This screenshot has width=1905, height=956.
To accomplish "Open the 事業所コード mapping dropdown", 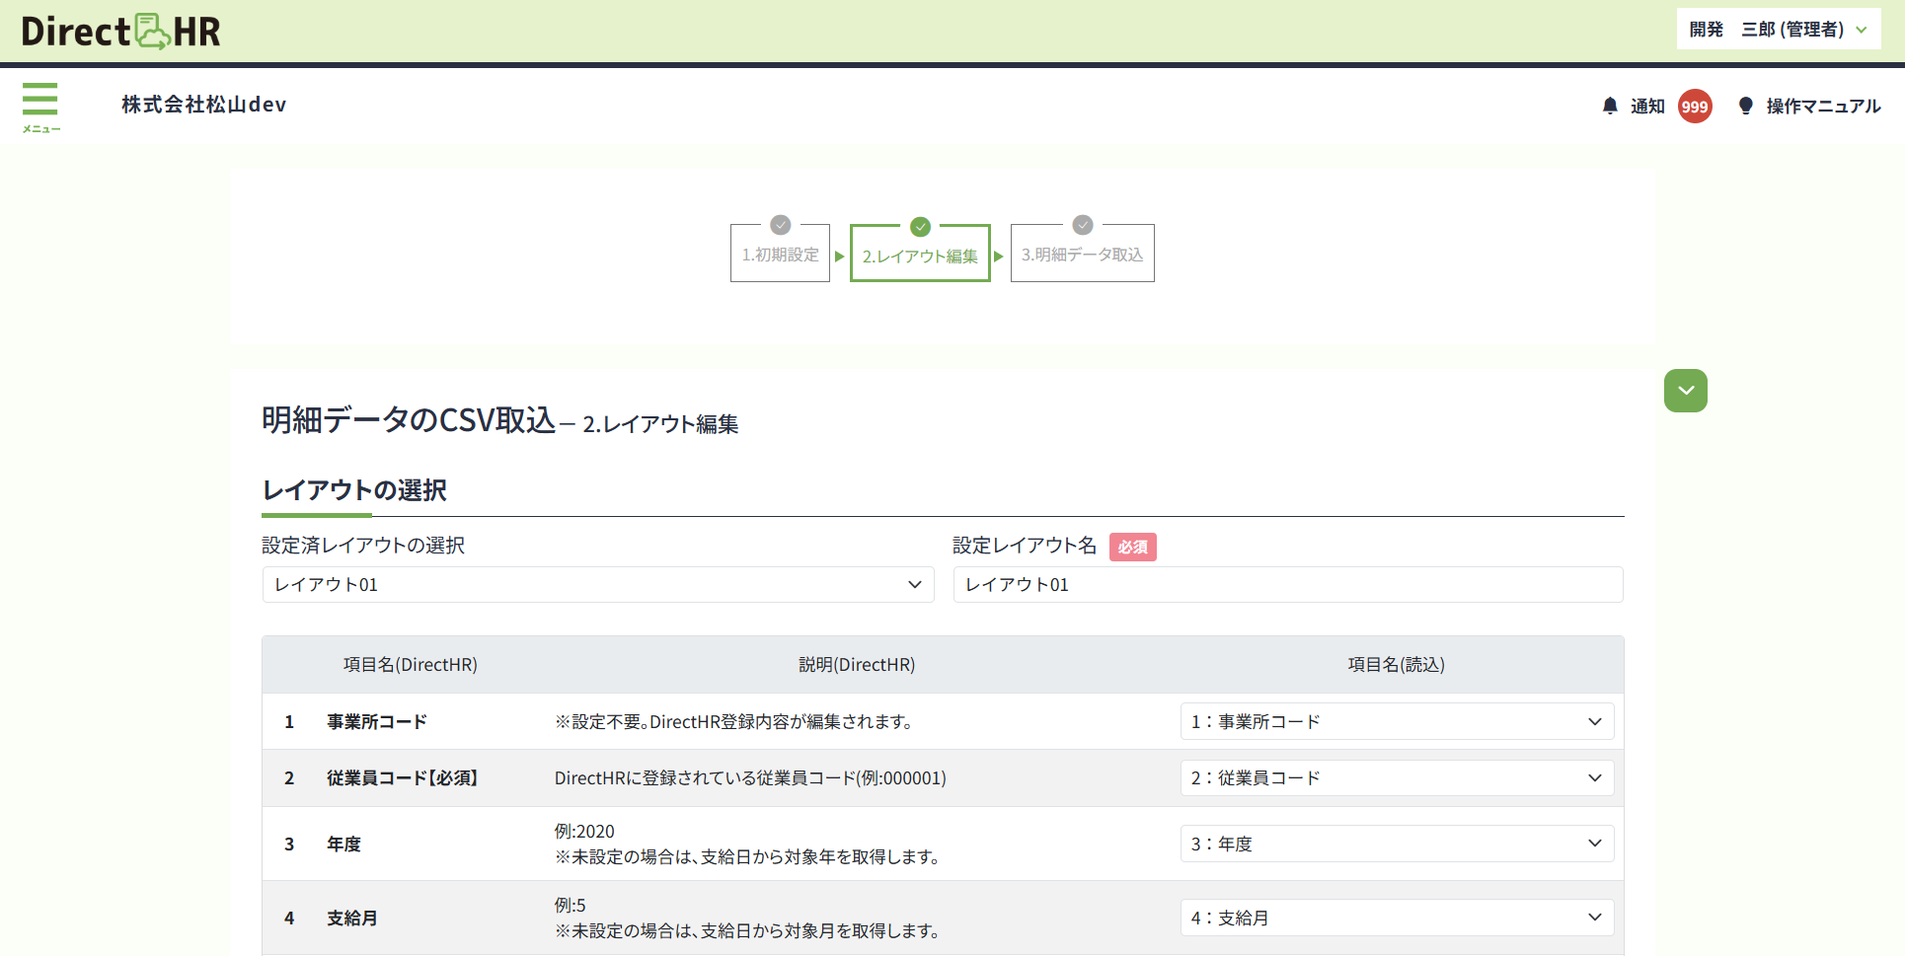I will point(1396,722).
